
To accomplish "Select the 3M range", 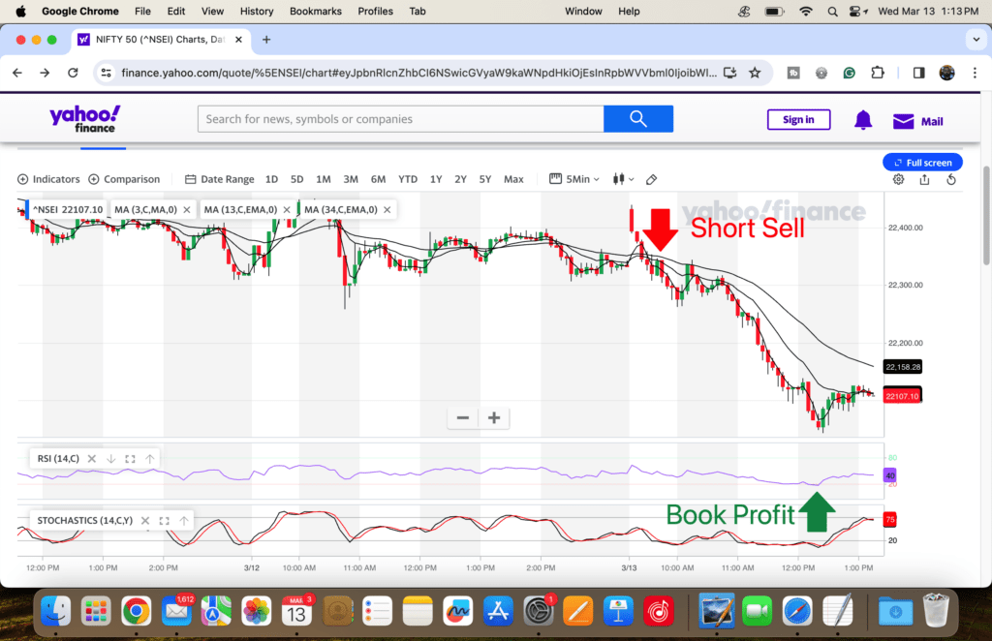I will point(351,179).
